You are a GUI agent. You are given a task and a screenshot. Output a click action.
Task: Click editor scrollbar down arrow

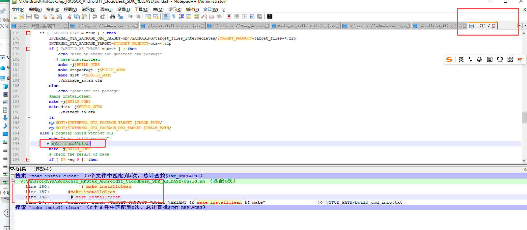click(524, 161)
